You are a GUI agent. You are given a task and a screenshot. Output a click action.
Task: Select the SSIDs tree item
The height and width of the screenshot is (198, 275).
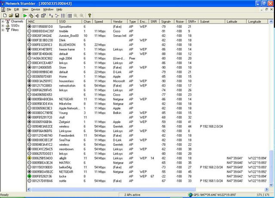pyautogui.click(x=15, y=26)
